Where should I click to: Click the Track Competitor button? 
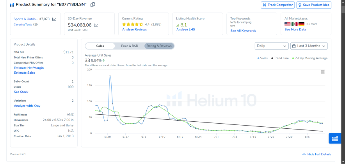click(x=277, y=5)
